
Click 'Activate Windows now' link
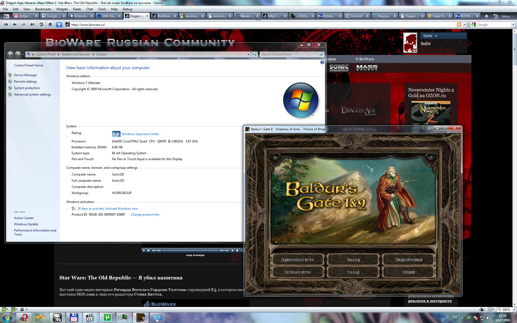coord(121,209)
